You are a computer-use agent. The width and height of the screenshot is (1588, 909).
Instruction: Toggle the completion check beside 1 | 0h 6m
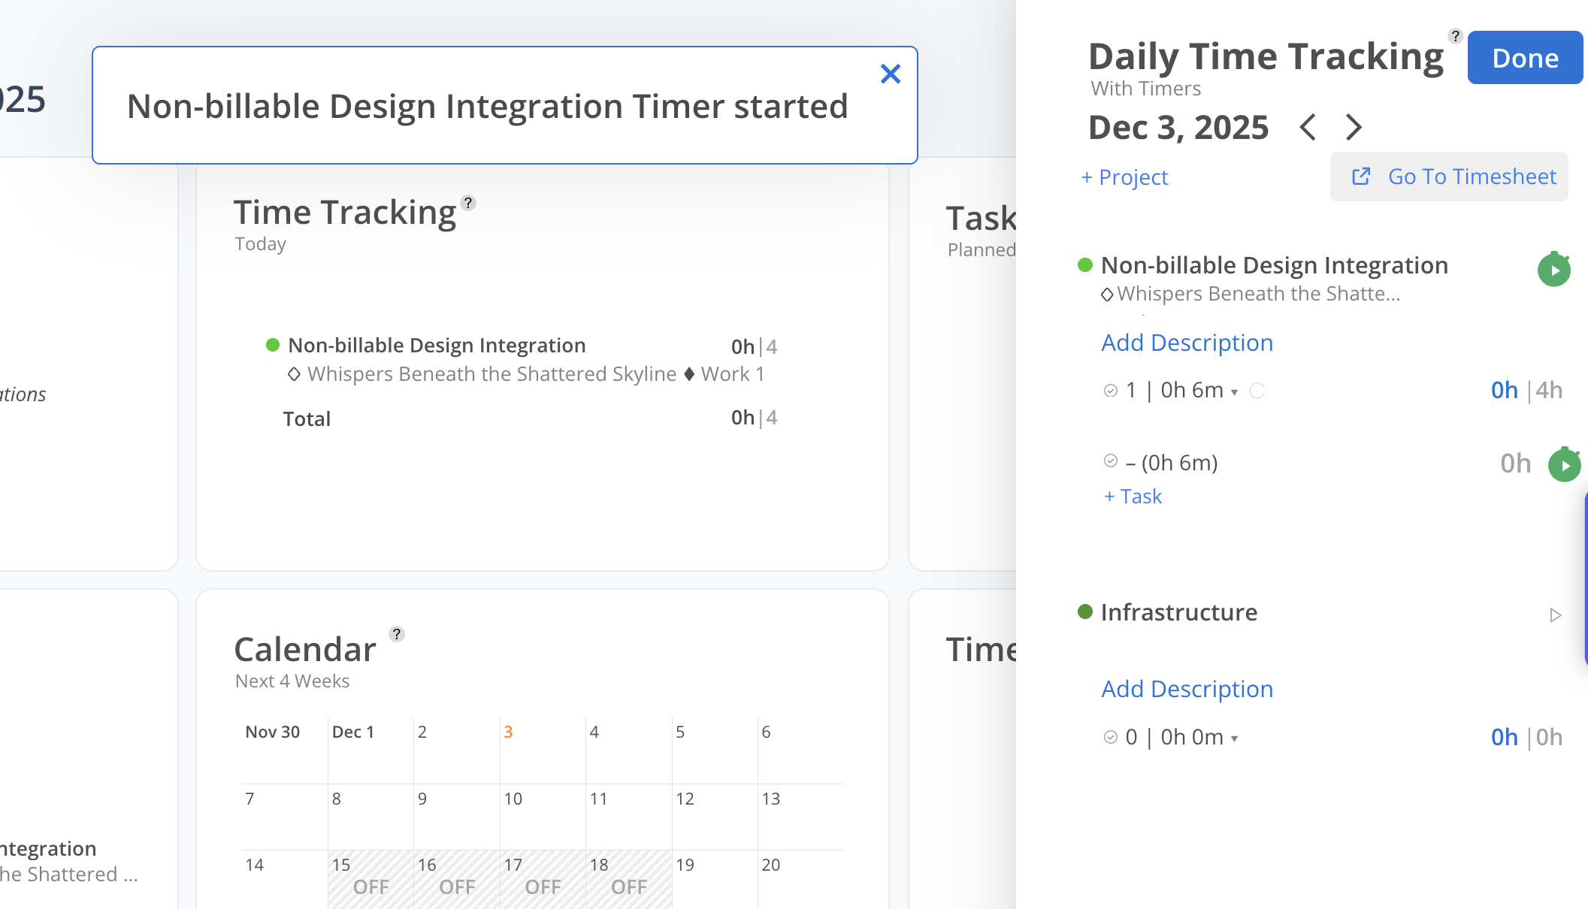point(1111,391)
